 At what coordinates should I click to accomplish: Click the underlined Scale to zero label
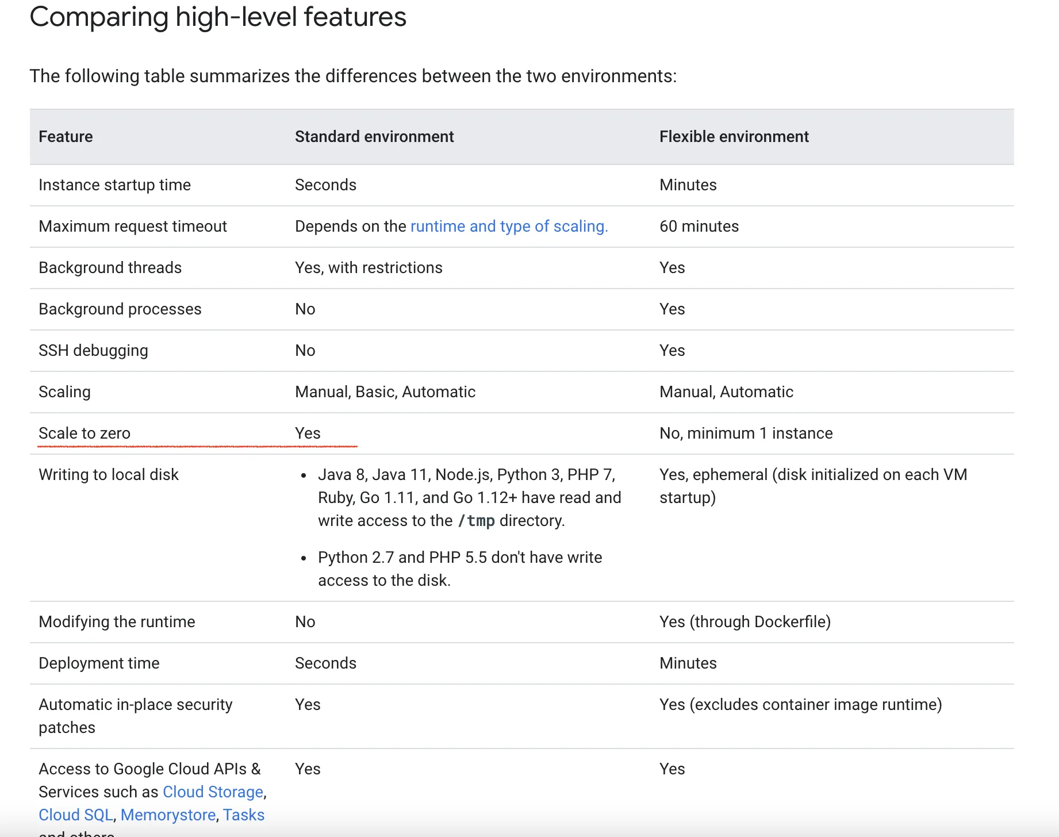pyautogui.click(x=85, y=433)
